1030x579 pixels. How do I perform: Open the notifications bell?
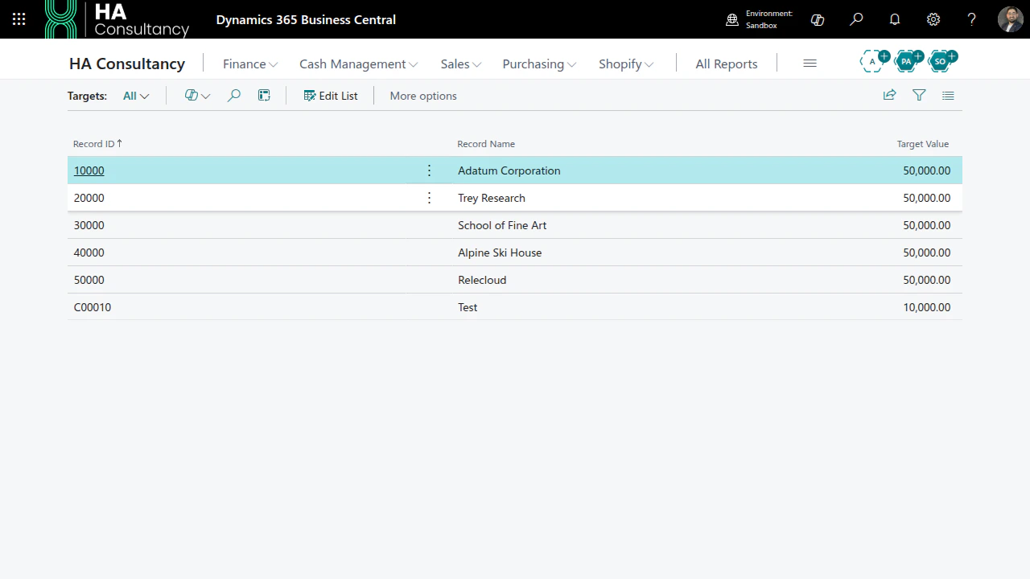coord(895,19)
